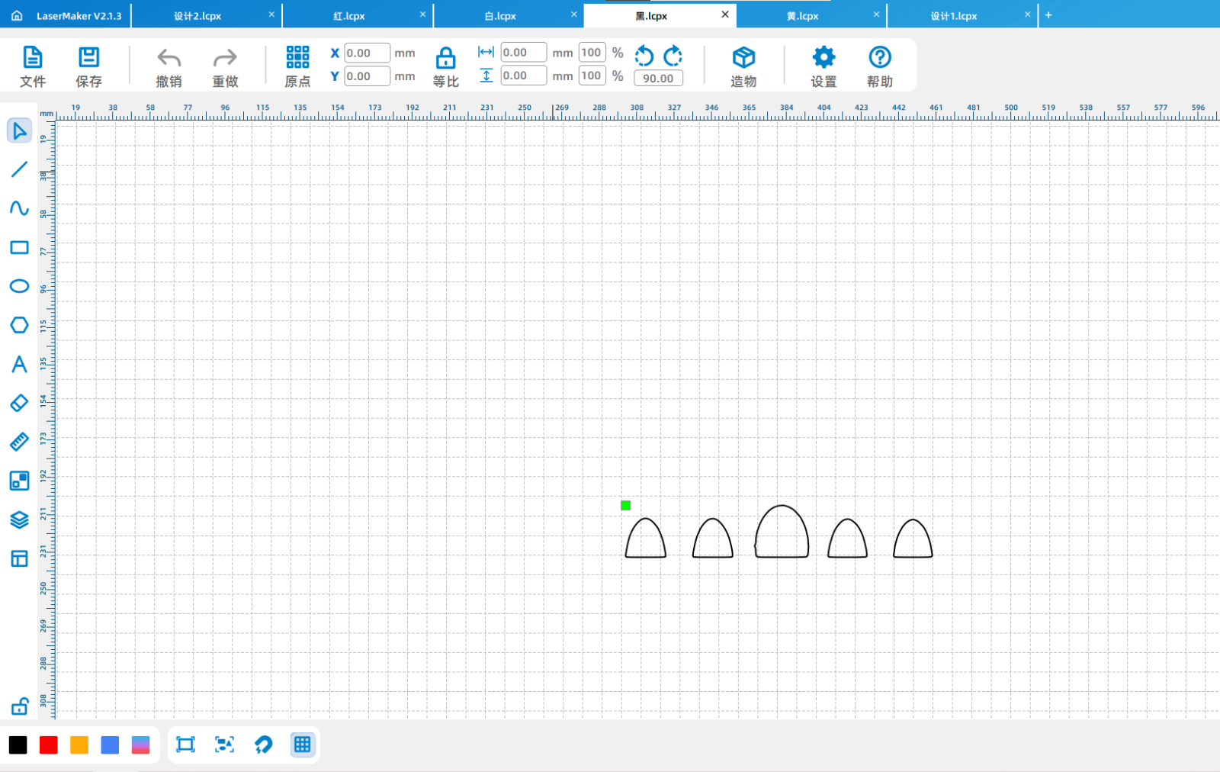The height and width of the screenshot is (772, 1220).
Task: Open the layers panel icon
Action: click(x=19, y=519)
